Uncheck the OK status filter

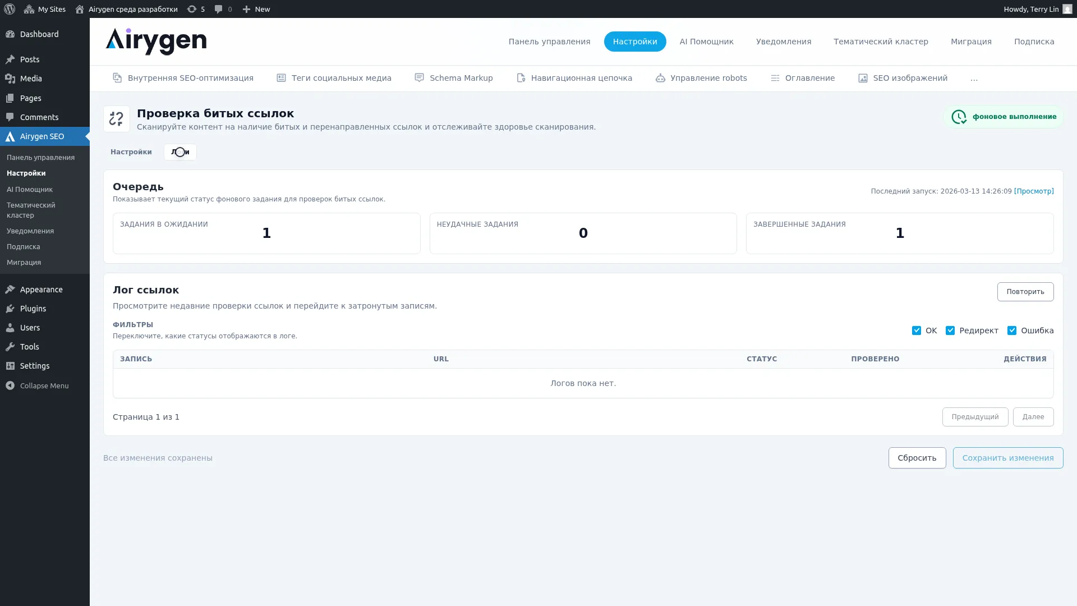coord(917,330)
